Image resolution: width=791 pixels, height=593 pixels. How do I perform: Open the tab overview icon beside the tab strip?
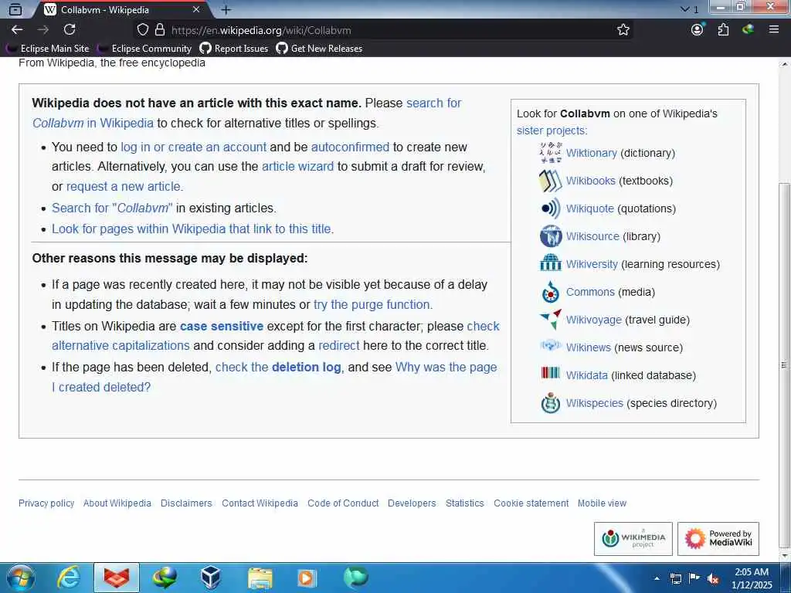coord(15,9)
